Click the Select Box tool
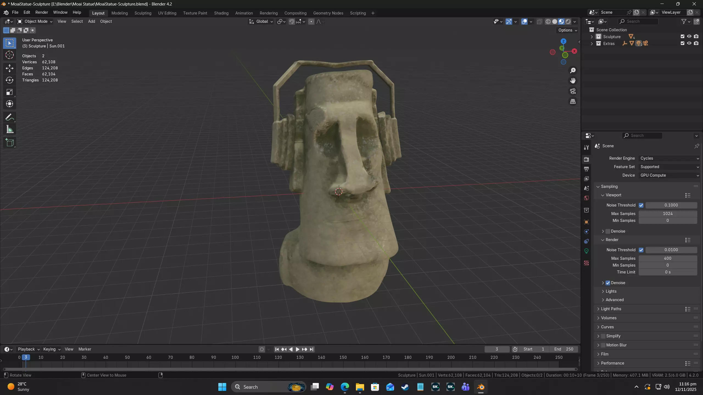 (10, 43)
